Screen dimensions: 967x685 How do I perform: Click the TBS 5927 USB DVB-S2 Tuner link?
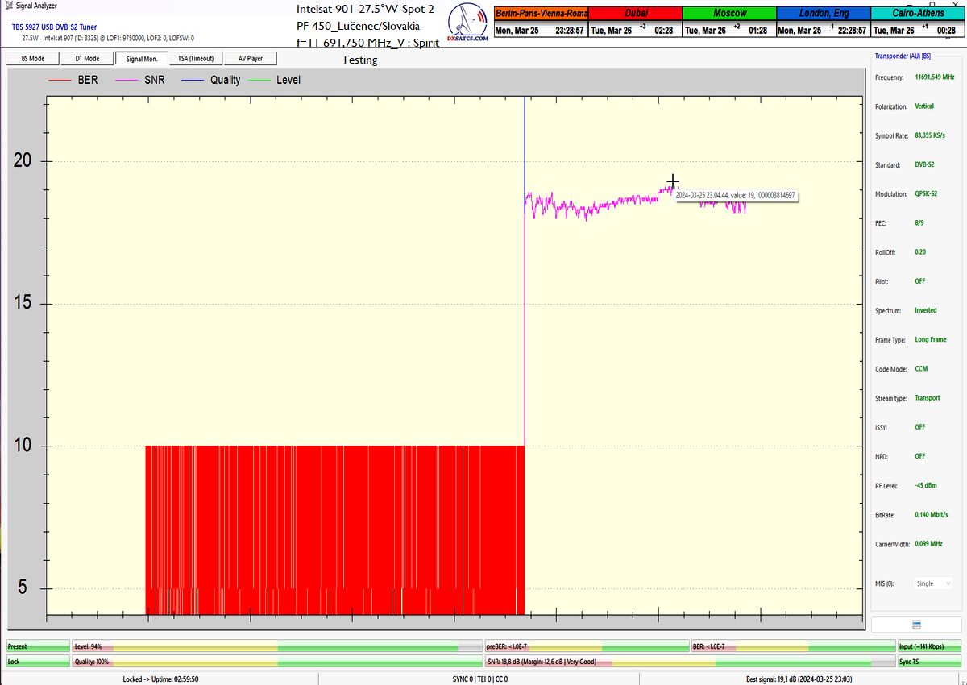point(54,27)
